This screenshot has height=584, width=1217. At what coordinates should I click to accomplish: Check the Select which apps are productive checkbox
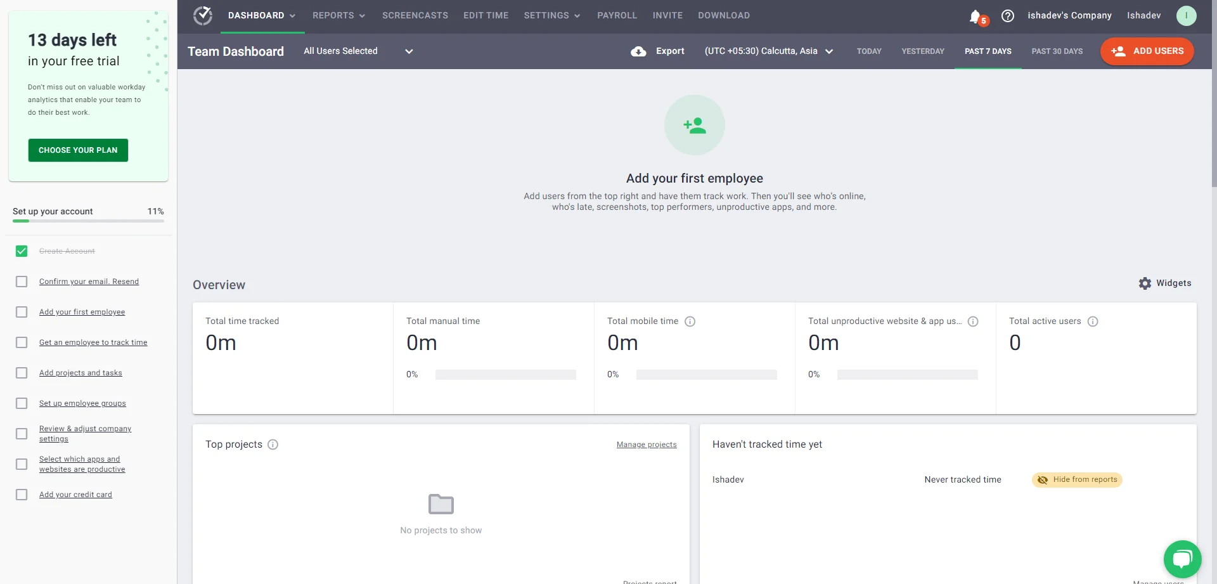(x=22, y=464)
